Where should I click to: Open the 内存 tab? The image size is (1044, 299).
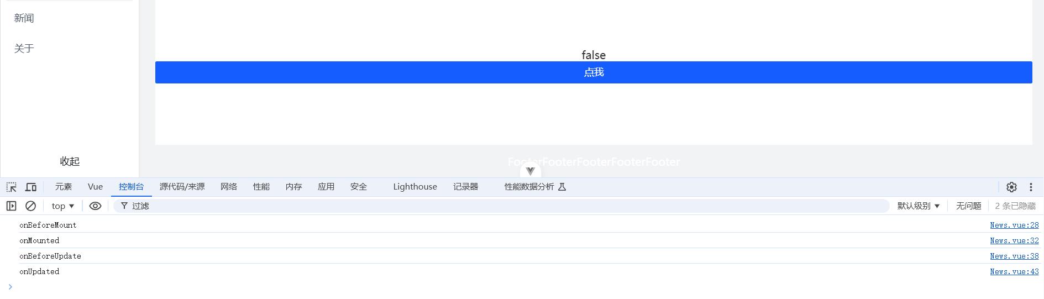click(x=294, y=187)
